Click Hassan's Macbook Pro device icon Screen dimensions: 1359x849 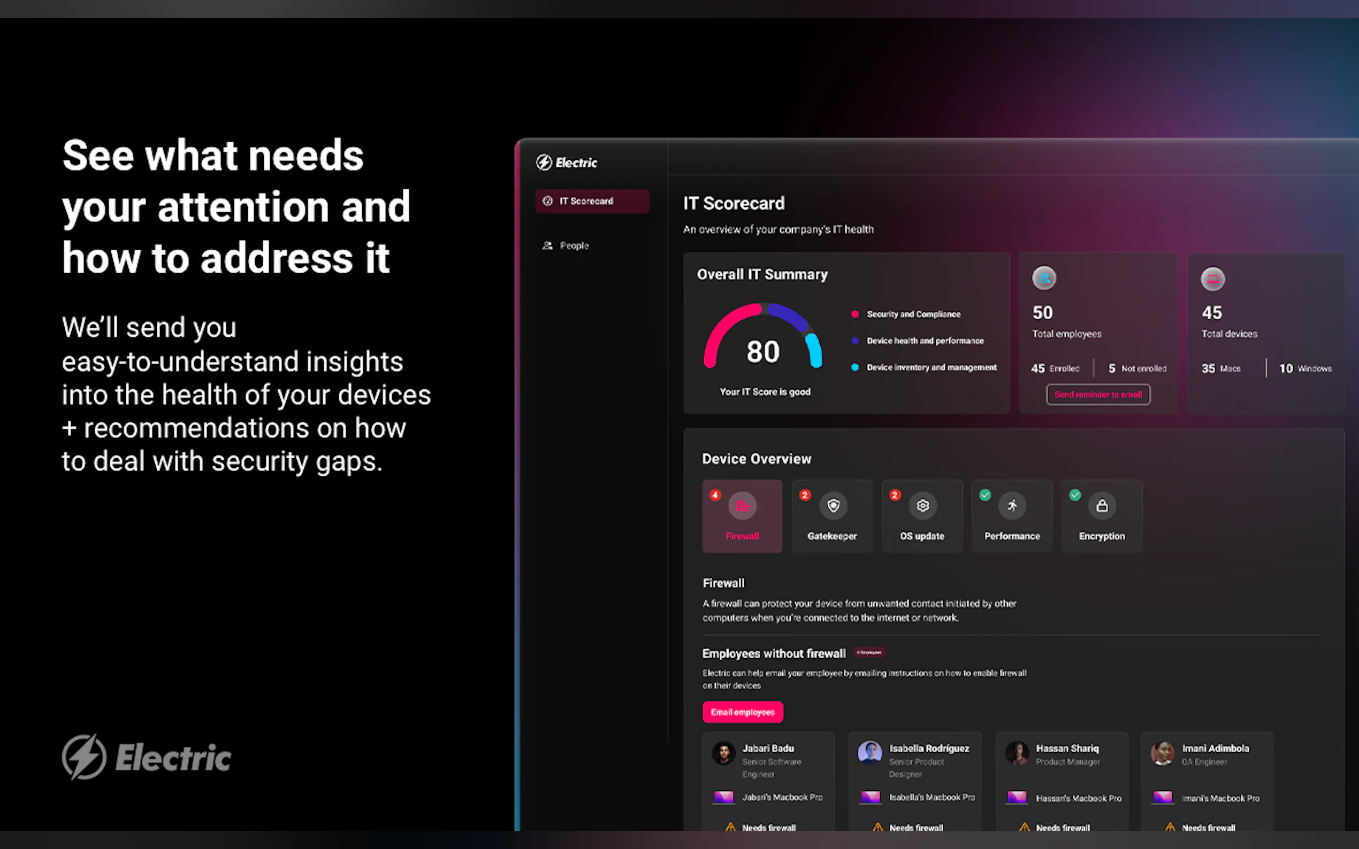tap(1016, 797)
